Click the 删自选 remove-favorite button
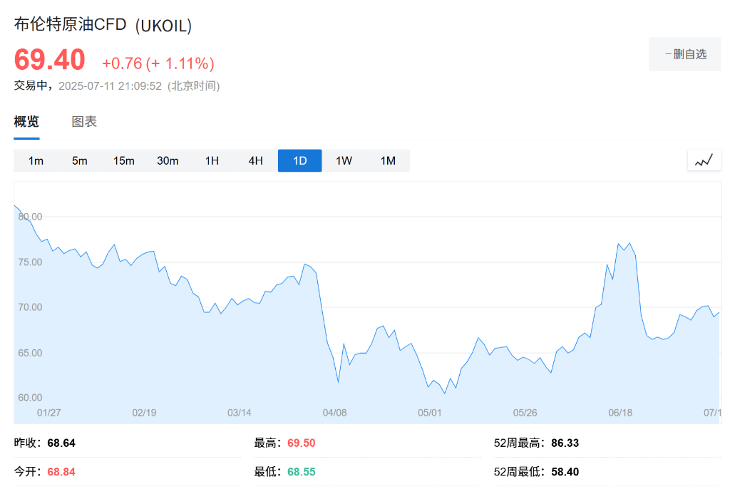 pyautogui.click(x=684, y=53)
